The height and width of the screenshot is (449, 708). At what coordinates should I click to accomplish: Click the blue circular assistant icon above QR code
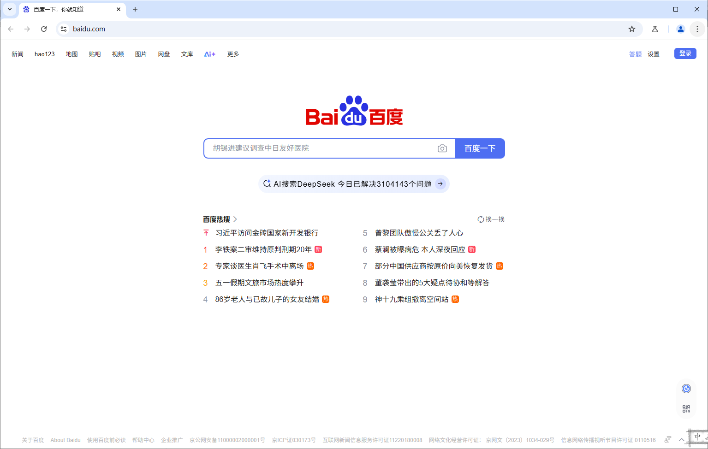(686, 389)
